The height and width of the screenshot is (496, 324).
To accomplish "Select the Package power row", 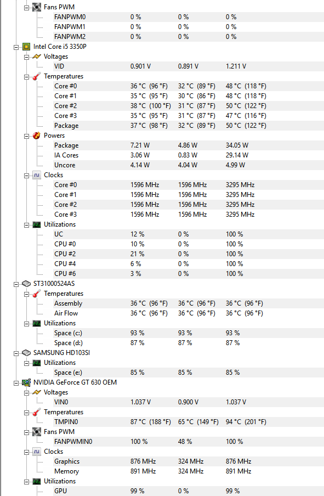I will [189, 145].
